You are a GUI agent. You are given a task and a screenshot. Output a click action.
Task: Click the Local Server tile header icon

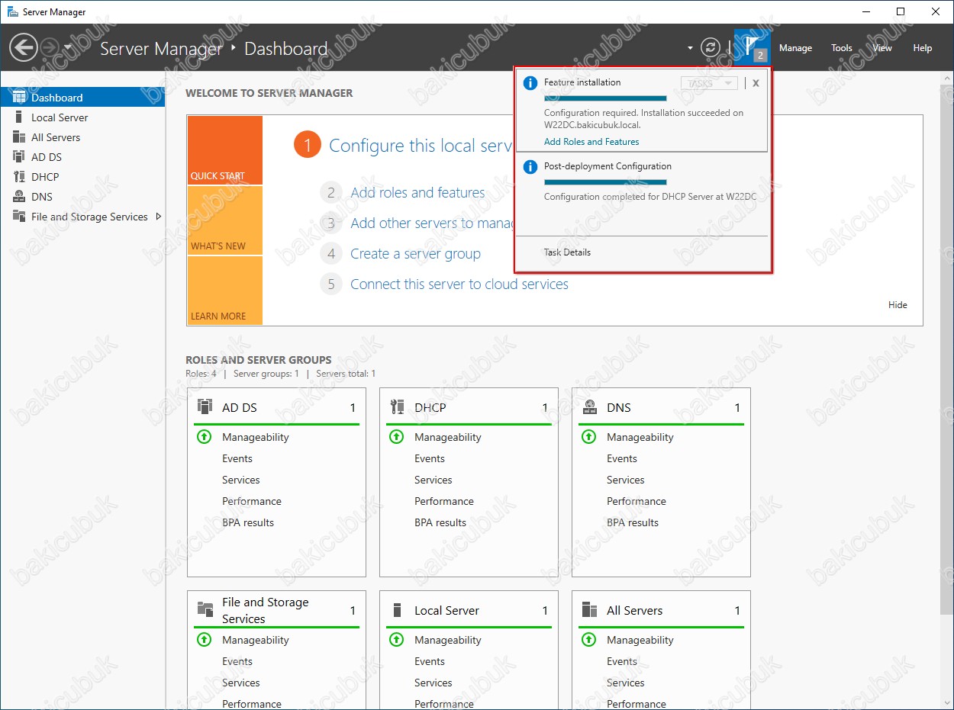pos(397,610)
